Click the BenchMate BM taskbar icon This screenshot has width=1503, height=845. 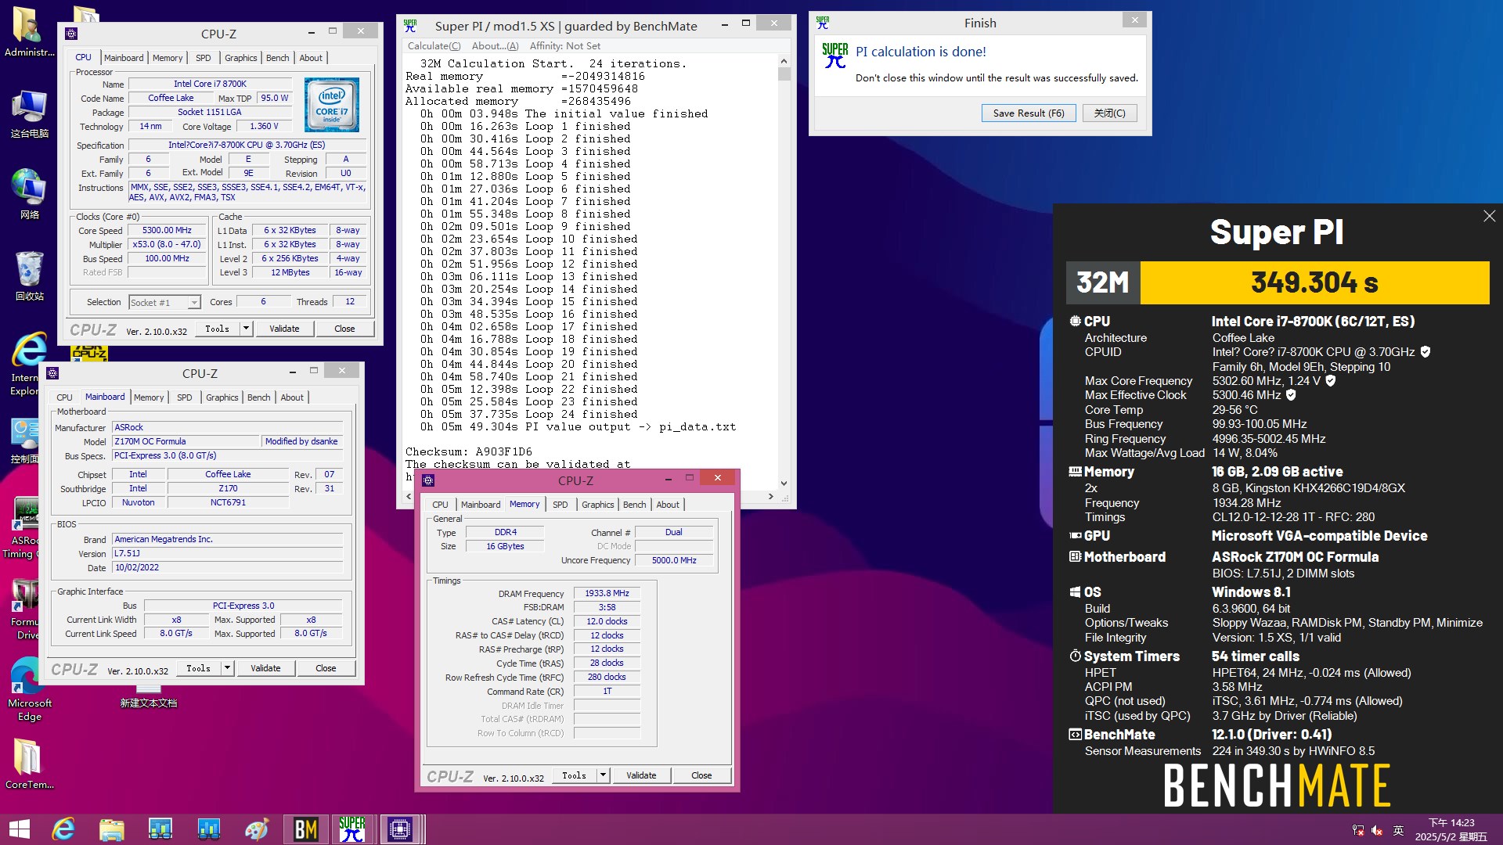coord(305,829)
